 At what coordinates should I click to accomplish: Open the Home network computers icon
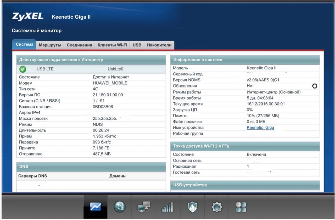tap(144, 207)
